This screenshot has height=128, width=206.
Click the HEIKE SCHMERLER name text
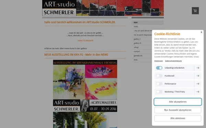(x=85, y=41)
